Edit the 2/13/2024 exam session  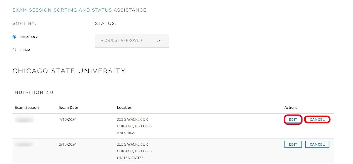(x=293, y=144)
